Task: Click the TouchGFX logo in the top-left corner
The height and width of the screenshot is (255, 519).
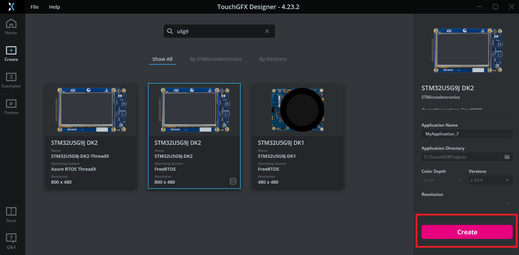Action: coord(12,6)
